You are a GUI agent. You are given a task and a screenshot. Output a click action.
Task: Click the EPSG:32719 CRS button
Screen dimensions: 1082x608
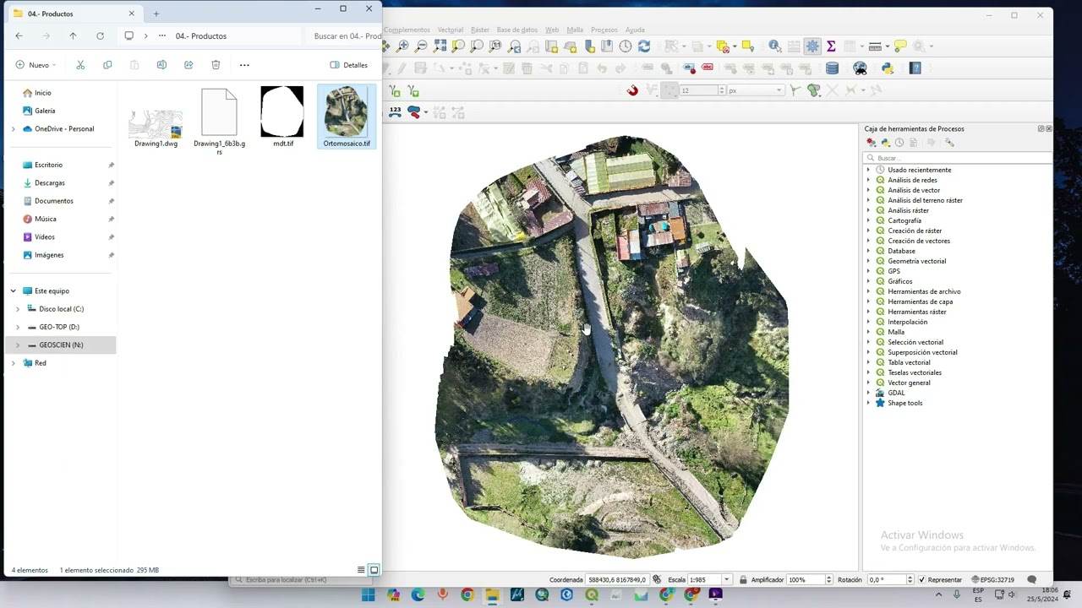tap(992, 580)
